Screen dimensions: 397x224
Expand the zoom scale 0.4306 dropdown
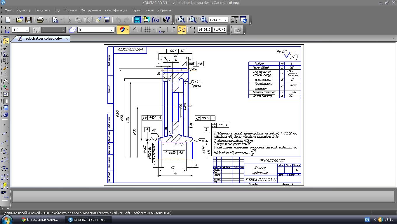(225, 20)
